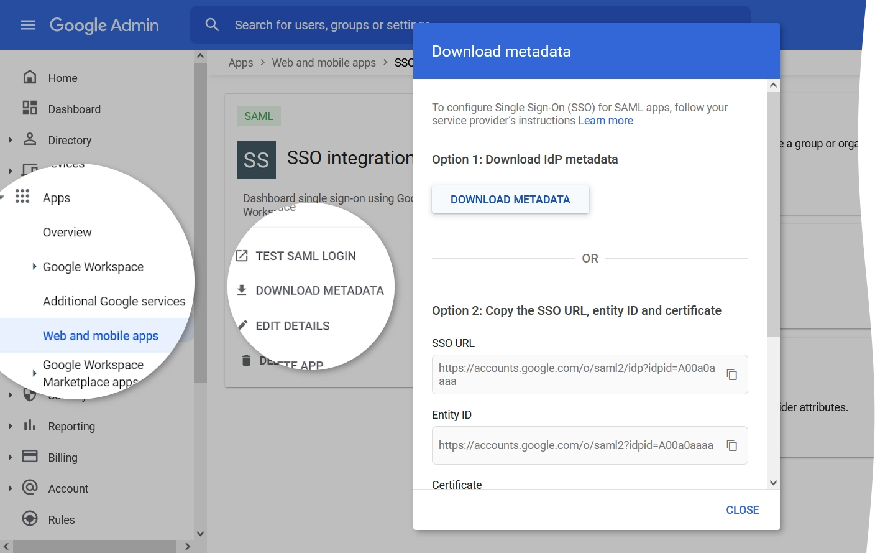Click the Devices icon in sidebar
875x553 pixels.
point(30,169)
